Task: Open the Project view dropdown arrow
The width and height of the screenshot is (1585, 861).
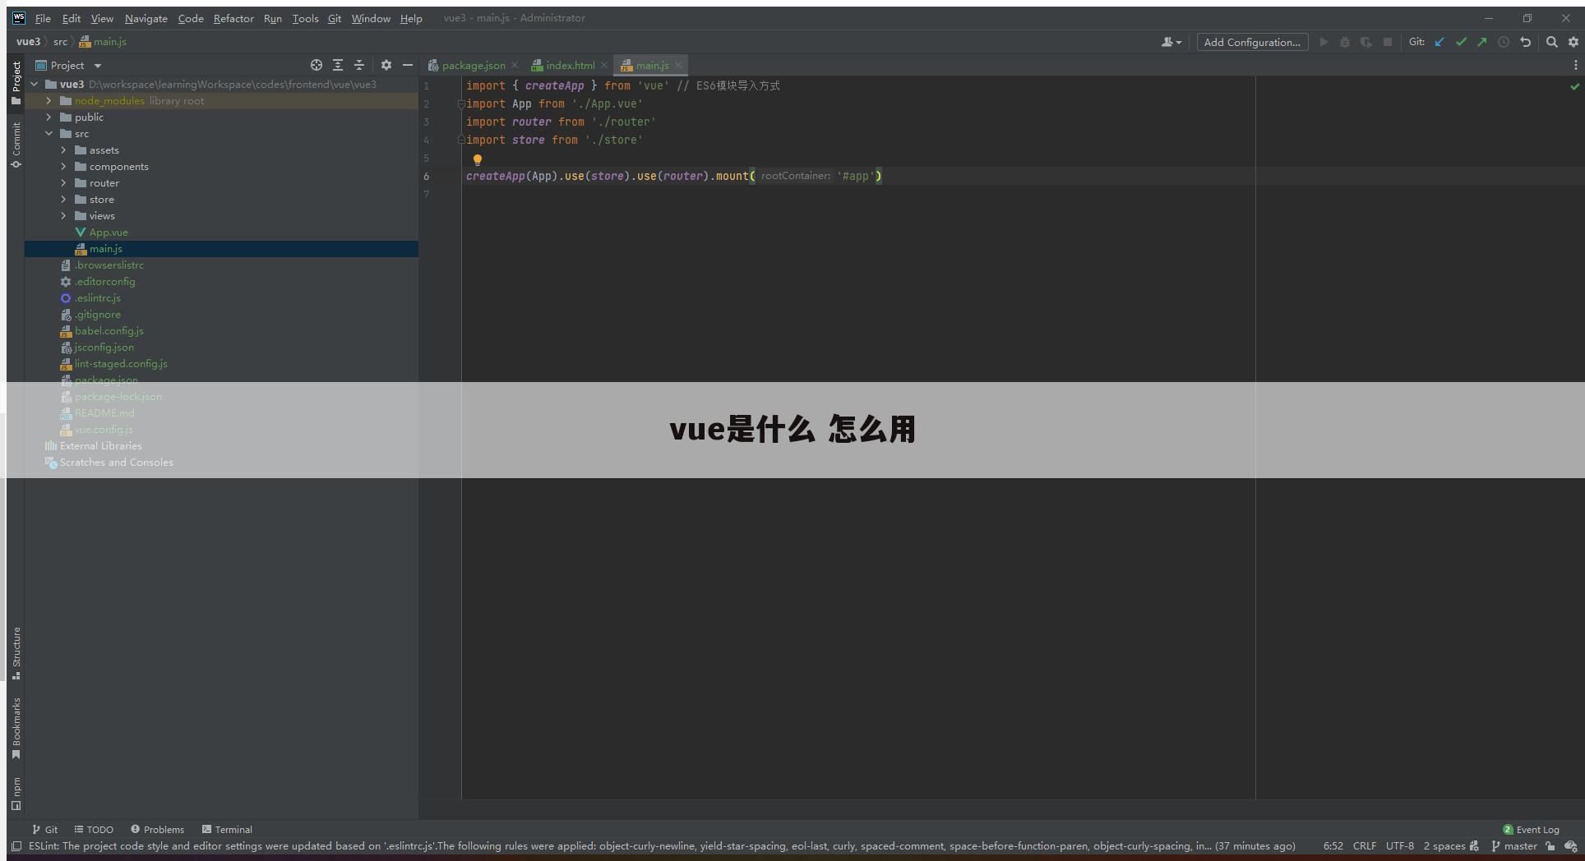Action: (x=98, y=65)
